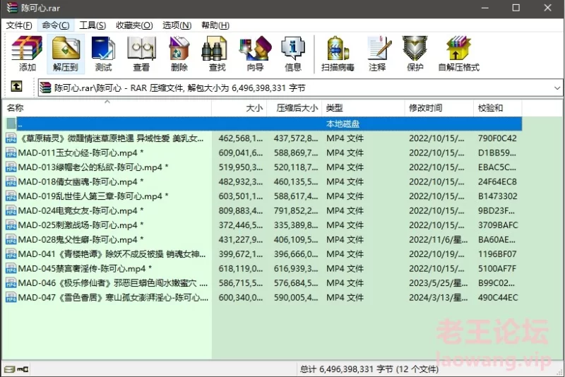Click the MP4 file icon of MAD-024
565x377 pixels.
point(11,210)
